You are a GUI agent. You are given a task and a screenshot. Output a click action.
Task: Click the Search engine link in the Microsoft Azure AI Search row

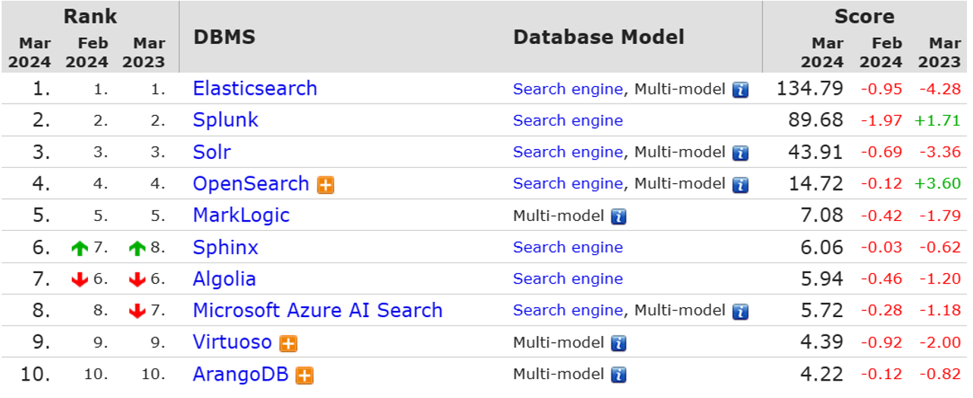[568, 310]
